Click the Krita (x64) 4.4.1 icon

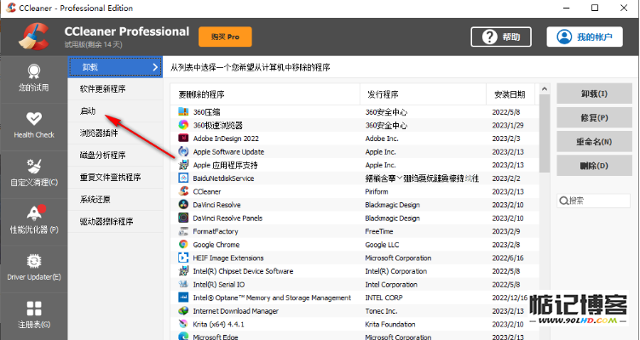pos(183,324)
